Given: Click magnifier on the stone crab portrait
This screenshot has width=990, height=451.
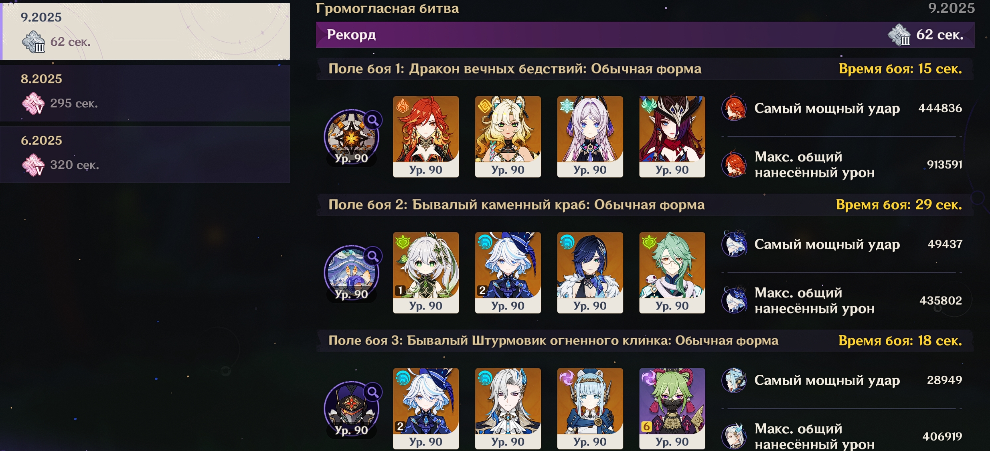Looking at the screenshot, I should tap(373, 255).
